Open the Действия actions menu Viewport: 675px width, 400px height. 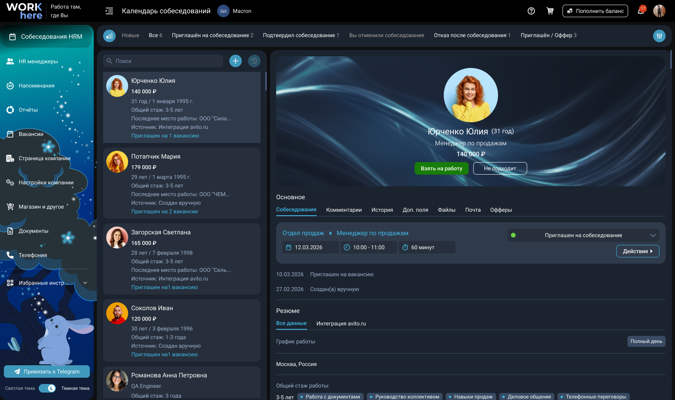tap(638, 251)
